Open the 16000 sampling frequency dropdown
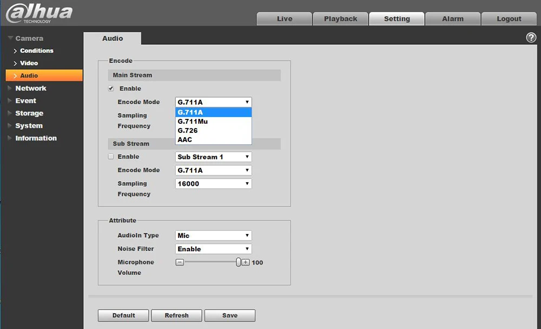Screen dimensions: 541x329 pyautogui.click(x=213, y=184)
